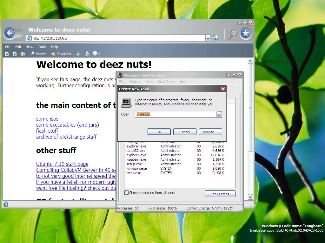Image resolution: width=325 pixels, height=243 pixels.
Task: Select setup.exe process row
Action: [x=175, y=164]
